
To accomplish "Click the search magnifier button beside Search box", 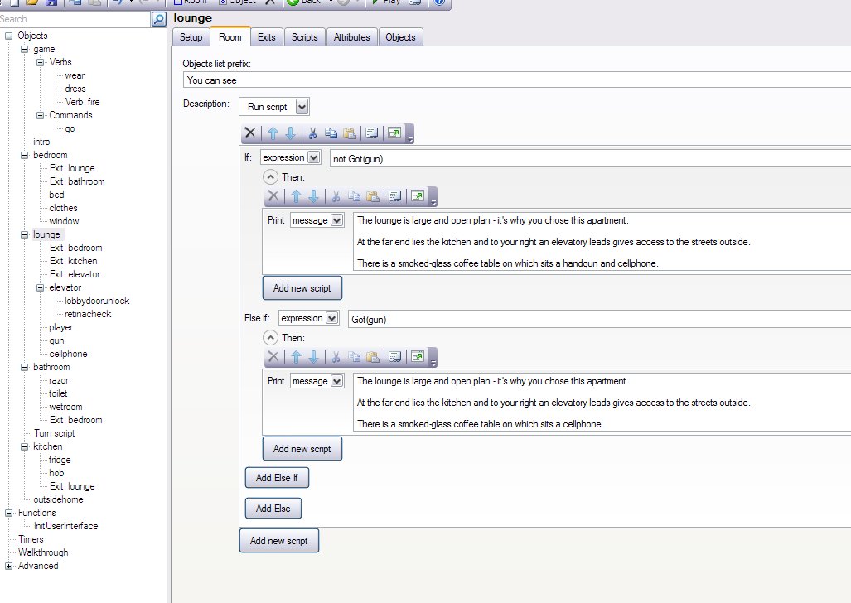I will click(x=159, y=18).
